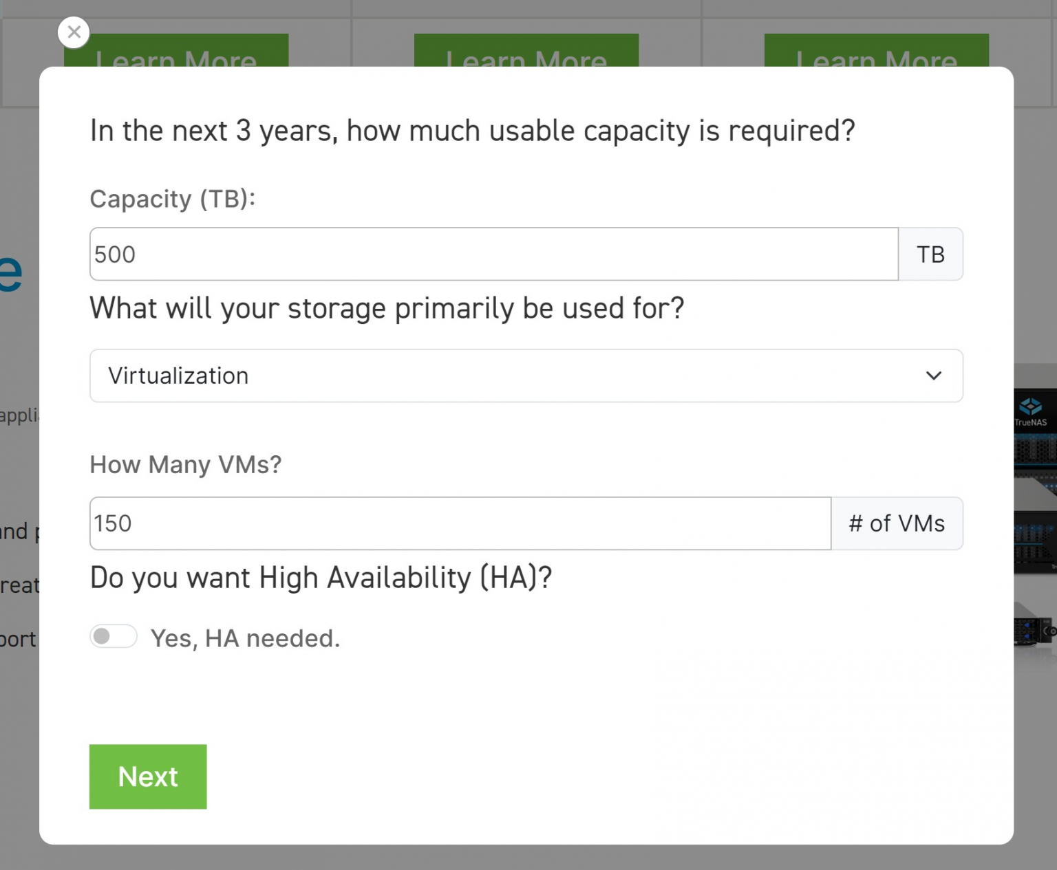This screenshot has height=870, width=1057.
Task: Close the capacity dialog with the X icon
Action: pyautogui.click(x=74, y=32)
